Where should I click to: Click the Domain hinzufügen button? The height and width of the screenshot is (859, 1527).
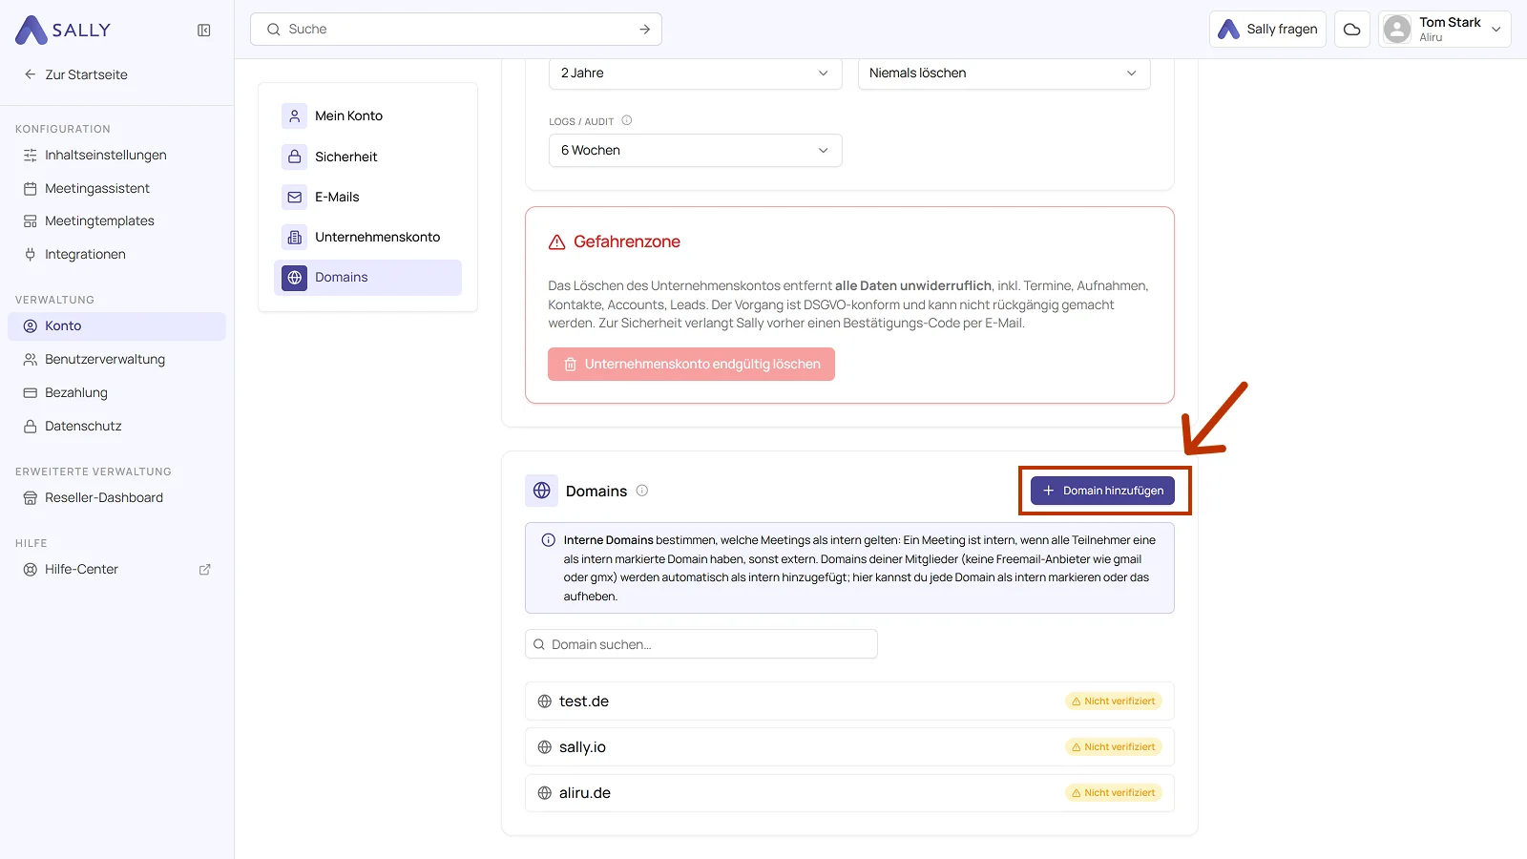point(1102,491)
